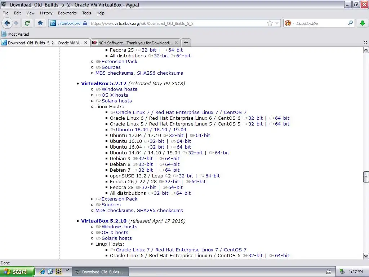The height and width of the screenshot is (277, 369).
Task: Open the View menu
Action: coord(30,13)
